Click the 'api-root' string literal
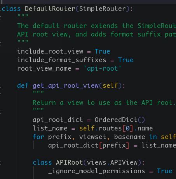The width and height of the screenshot is (176, 179). click(x=103, y=68)
